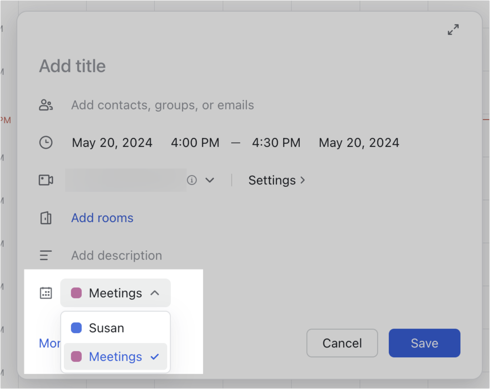Image resolution: width=490 pixels, height=389 pixels.
Task: Click the calendar icon beside Meetings
Action: 46,293
